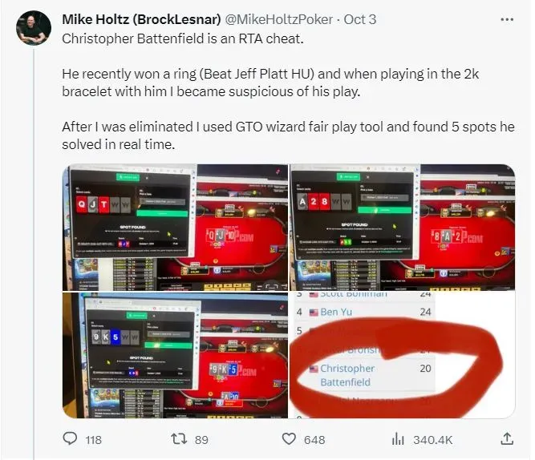535x460 pixels.
Task: Click the tweet text about GTO wizard
Action: (288, 135)
